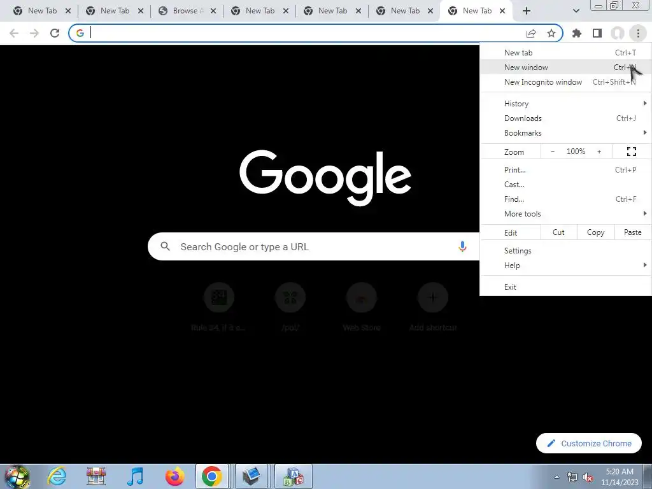The height and width of the screenshot is (489, 652).
Task: Click Copy in the Edit row
Action: coord(595,232)
